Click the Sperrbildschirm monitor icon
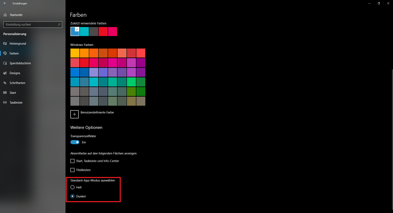Screen dimensions: 393x213 [5, 63]
